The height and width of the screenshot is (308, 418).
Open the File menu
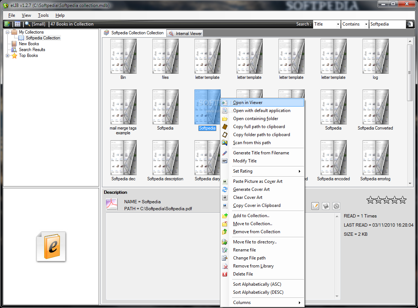click(x=12, y=15)
